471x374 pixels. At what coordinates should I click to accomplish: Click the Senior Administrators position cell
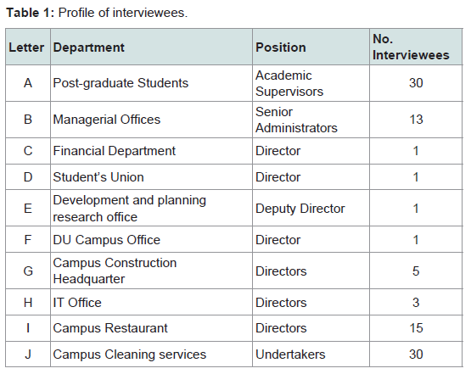[x=311, y=120]
